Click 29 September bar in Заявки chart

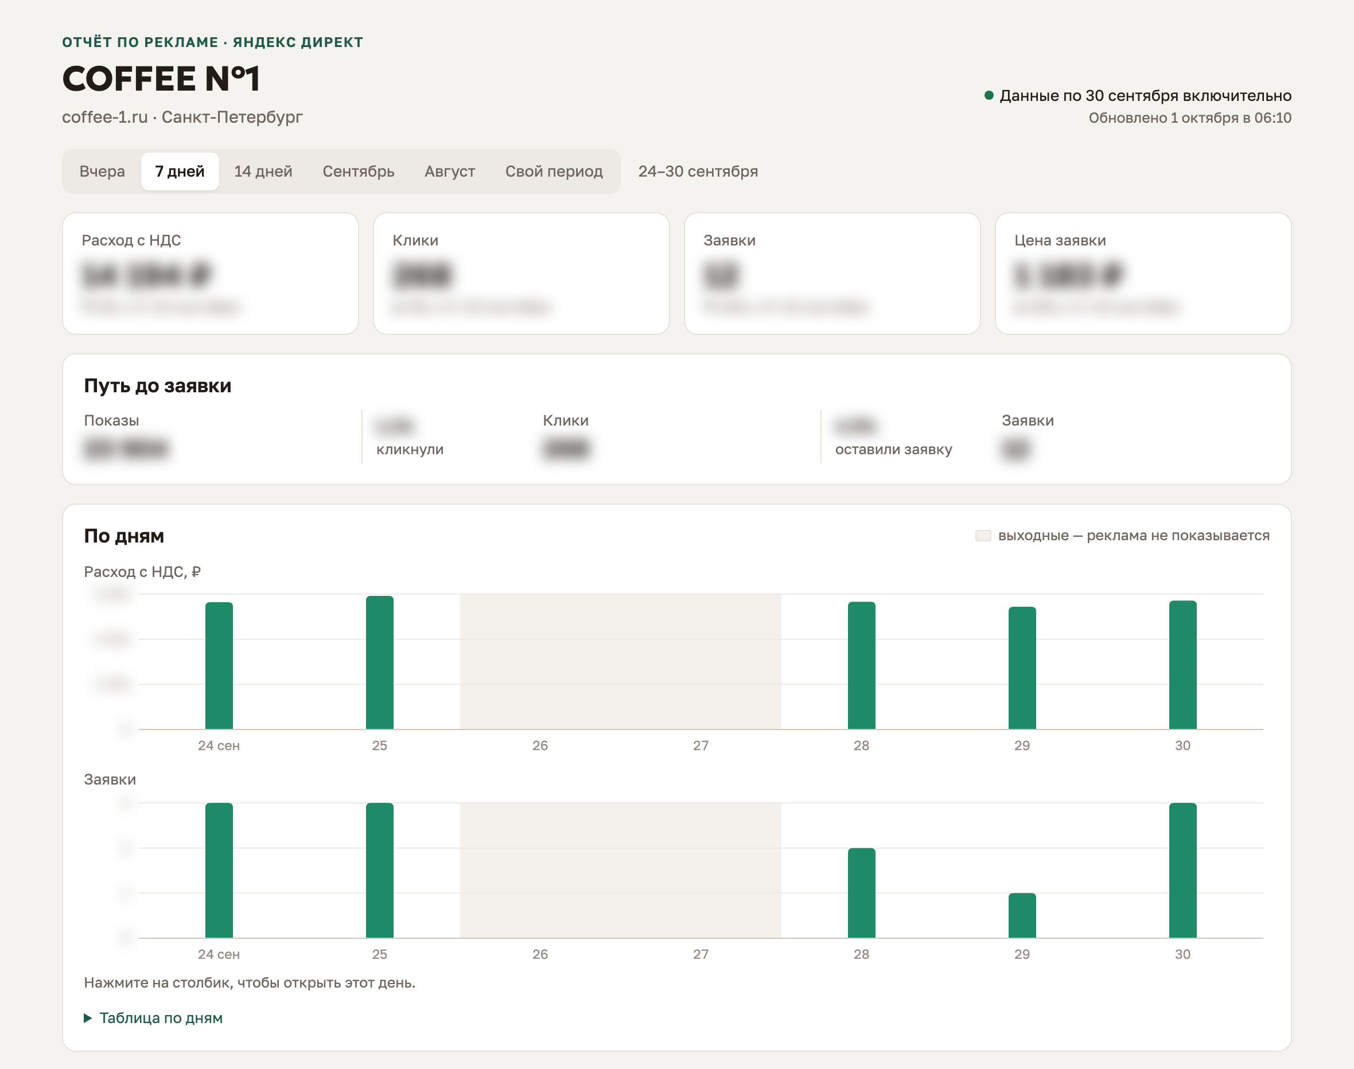tap(1022, 916)
